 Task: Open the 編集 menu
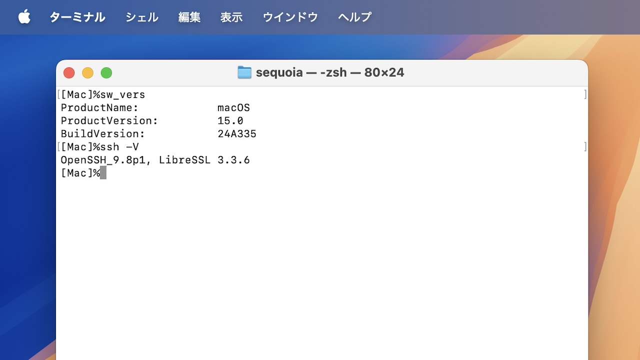click(x=189, y=17)
